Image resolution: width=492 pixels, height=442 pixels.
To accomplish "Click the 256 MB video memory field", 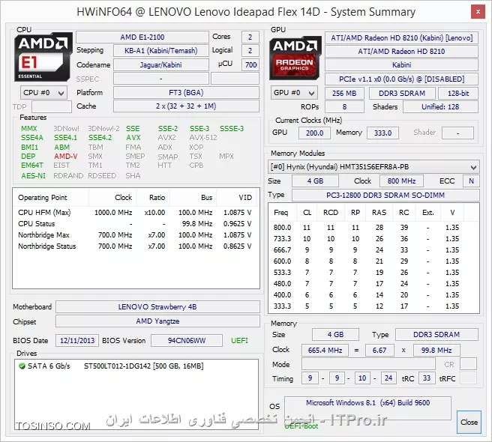I will pos(344,94).
